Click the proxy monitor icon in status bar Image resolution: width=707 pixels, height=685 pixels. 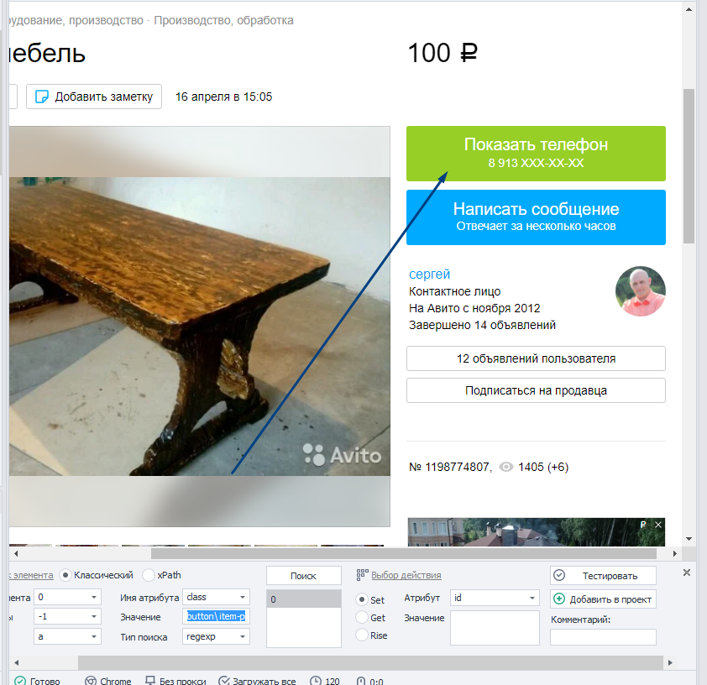click(150, 681)
